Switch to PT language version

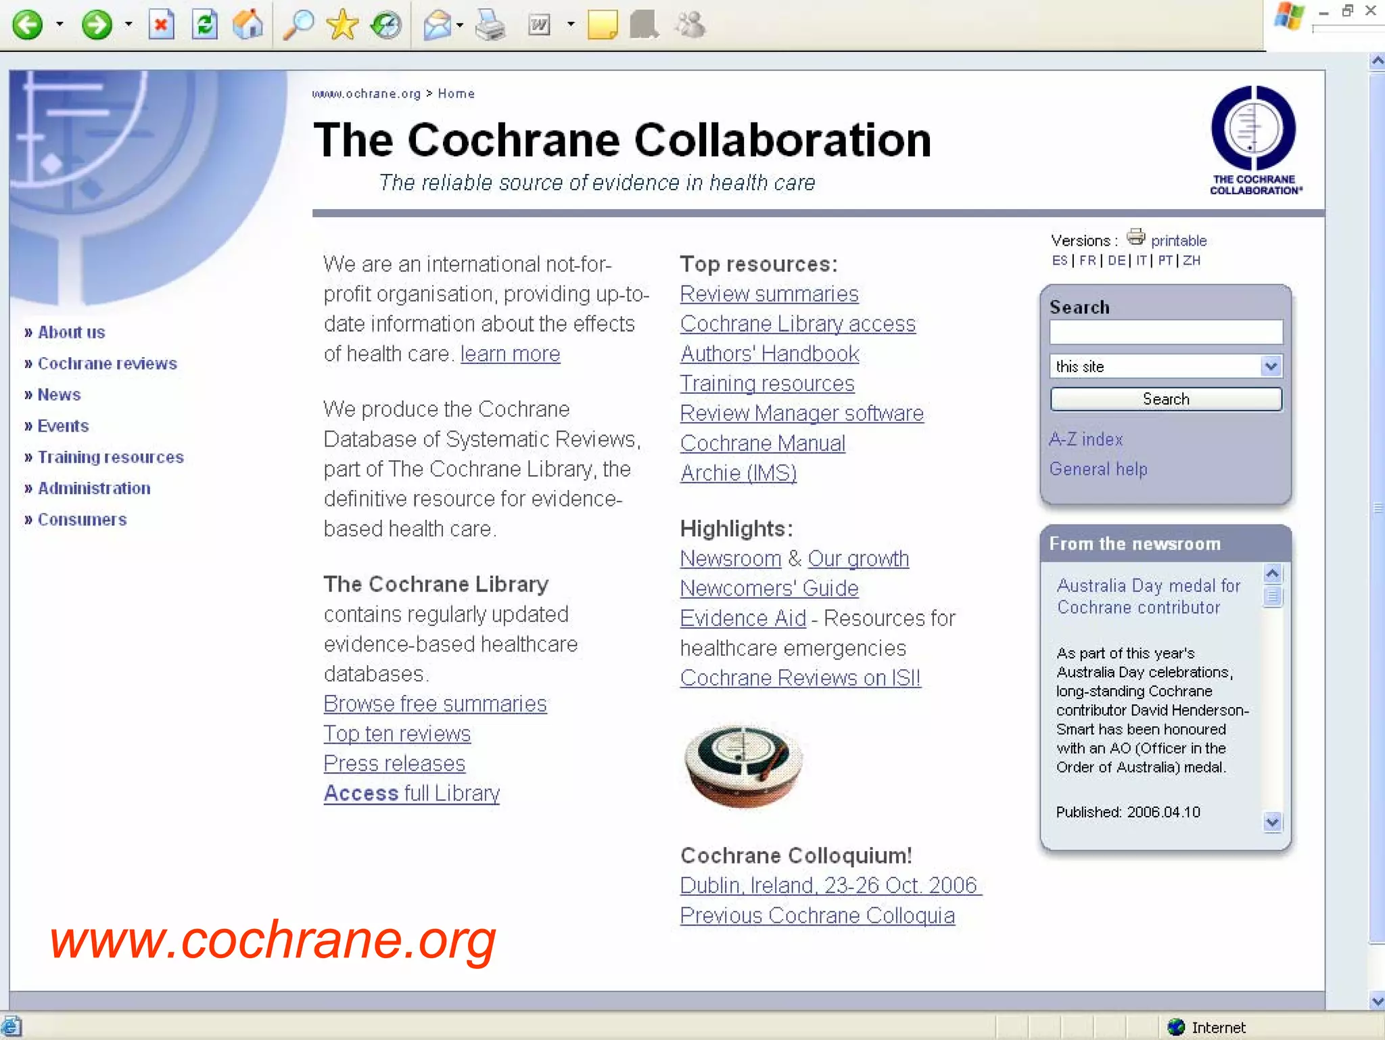tap(1165, 261)
